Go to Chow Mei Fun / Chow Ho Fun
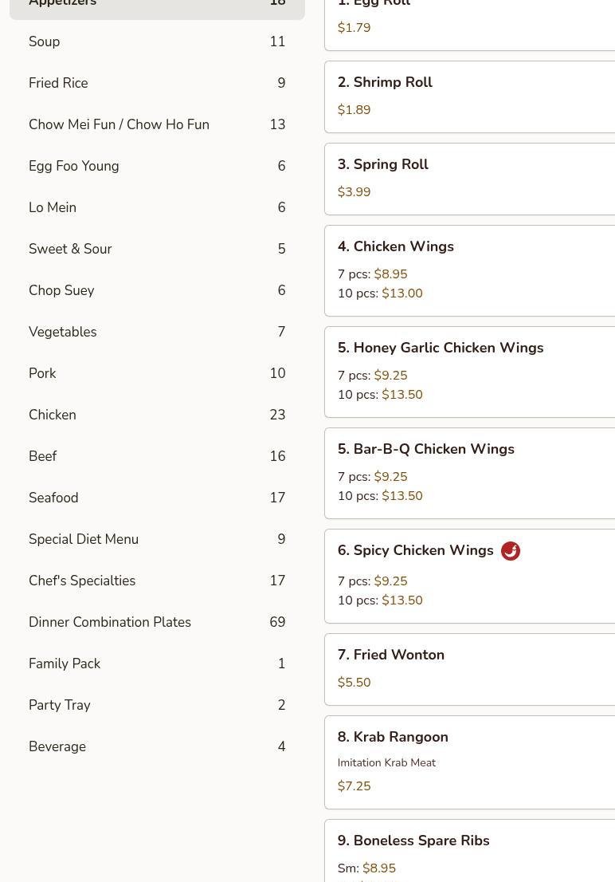The width and height of the screenshot is (615, 882). [158, 124]
